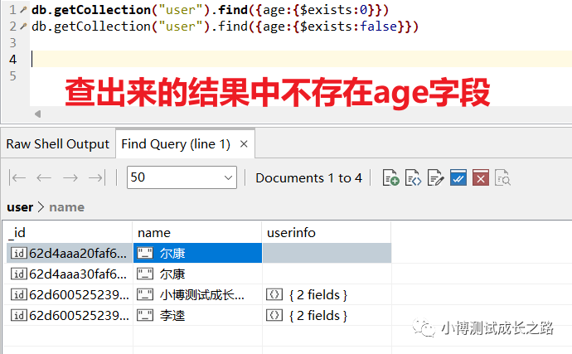The image size is (572, 354).
Task: Open the page size dropdown showing 50
Action: 182,177
